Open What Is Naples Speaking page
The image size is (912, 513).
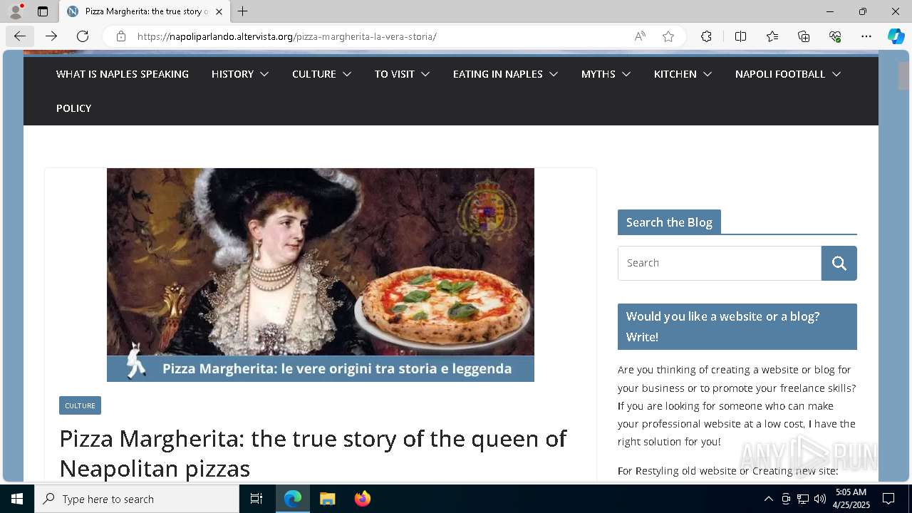[x=123, y=74]
